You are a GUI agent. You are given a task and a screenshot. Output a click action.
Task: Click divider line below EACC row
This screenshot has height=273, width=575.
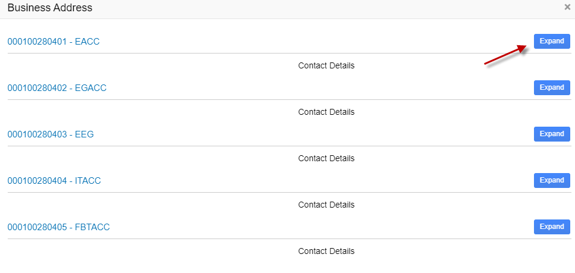coord(238,54)
